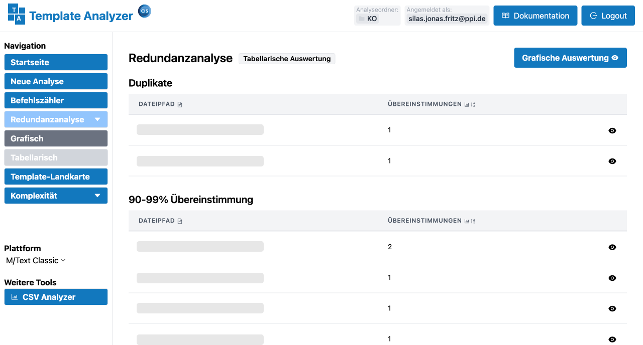Click sort icon in 90-99% Übereinstimmungen header
643x345 pixels.
(x=473, y=221)
